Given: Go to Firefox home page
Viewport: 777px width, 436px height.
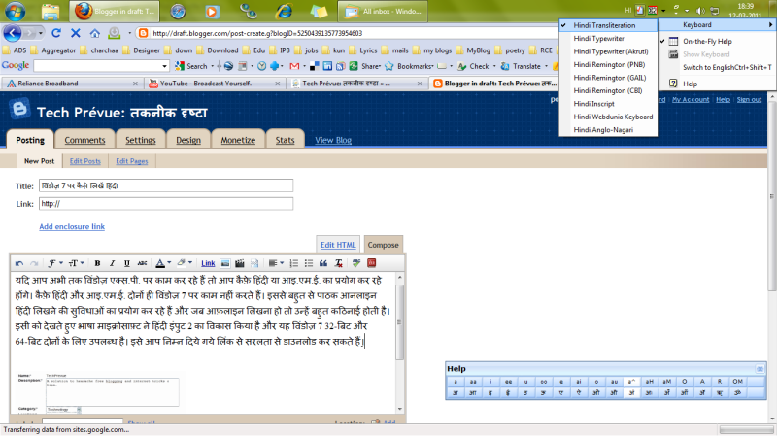Looking at the screenshot, I should click(94, 33).
